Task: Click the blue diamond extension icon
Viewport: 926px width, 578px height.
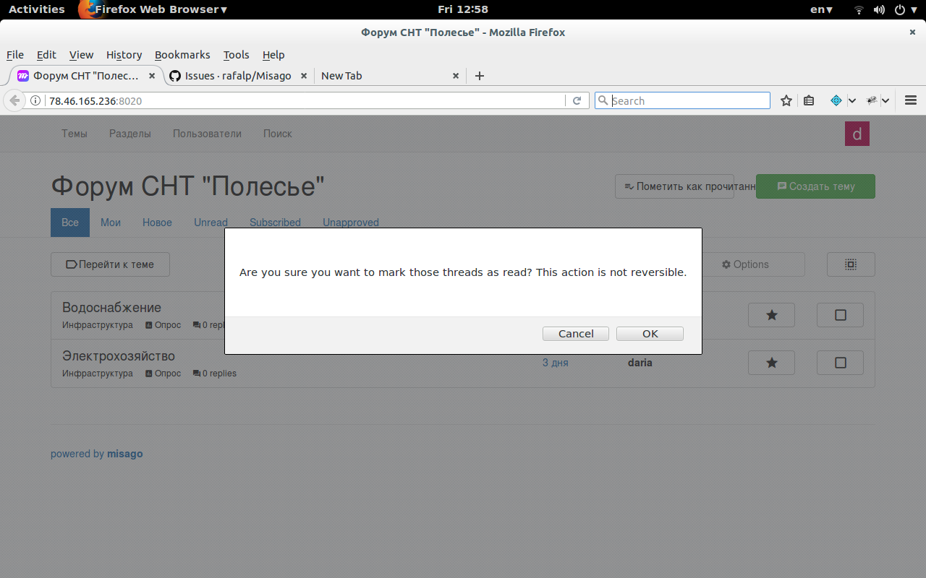Action: pyautogui.click(x=836, y=101)
